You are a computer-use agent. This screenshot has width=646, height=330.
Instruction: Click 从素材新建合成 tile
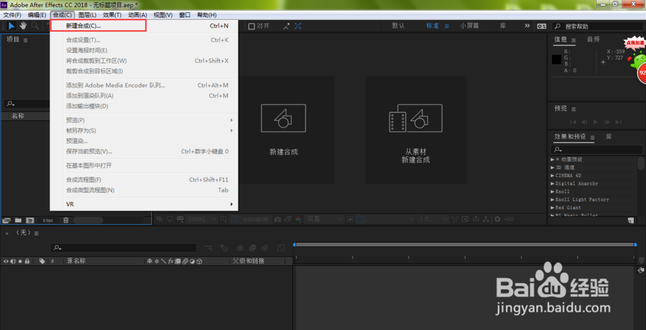pos(415,130)
